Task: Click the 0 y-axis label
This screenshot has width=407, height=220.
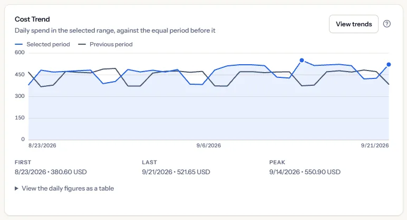Action: pyautogui.click(x=23, y=139)
